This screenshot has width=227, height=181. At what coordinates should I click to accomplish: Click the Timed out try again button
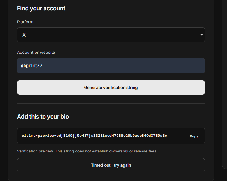pyautogui.click(x=111, y=165)
